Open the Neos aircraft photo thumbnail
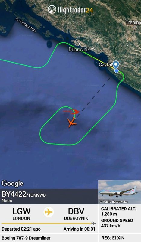Screen dimensions: 141x242 (x=120, y=192)
